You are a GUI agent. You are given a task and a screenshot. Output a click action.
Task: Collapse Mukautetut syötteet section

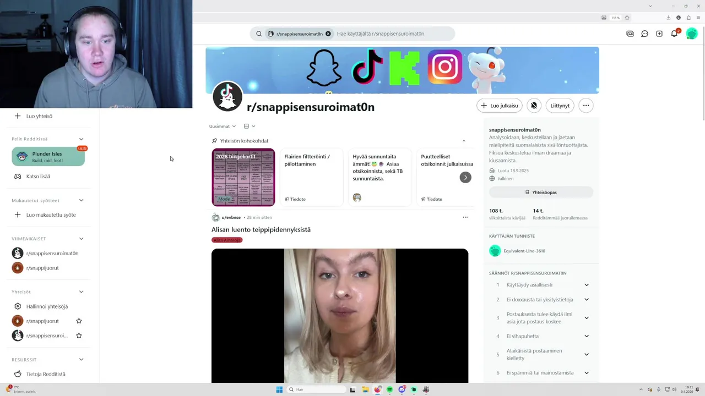pos(81,201)
